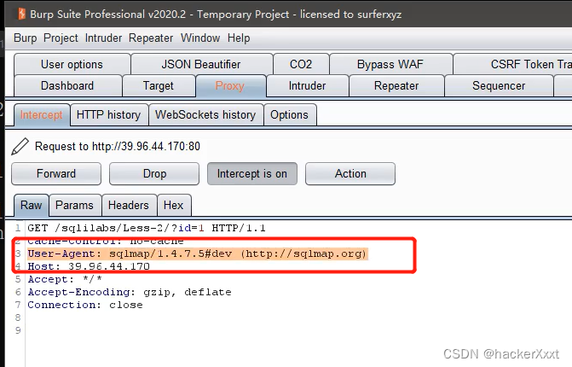
Task: Click the Burp Suite logo in title bar
Action: click(x=22, y=14)
